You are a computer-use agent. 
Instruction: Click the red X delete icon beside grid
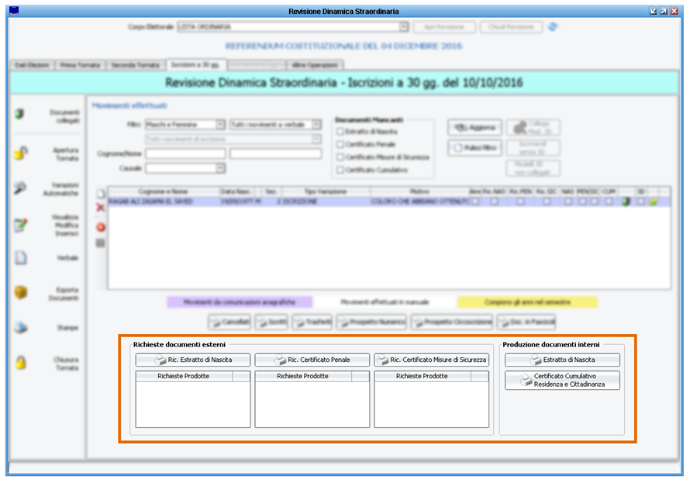tap(101, 207)
